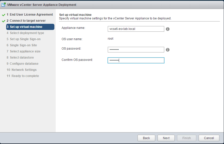
Task: Click green checkmark for End User License Agreement
Action: tap(4, 15)
